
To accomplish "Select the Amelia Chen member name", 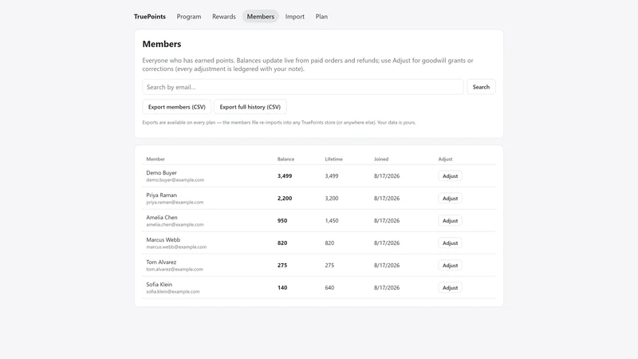I will coord(162,218).
